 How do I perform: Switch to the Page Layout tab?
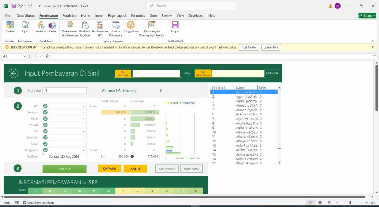click(x=117, y=15)
